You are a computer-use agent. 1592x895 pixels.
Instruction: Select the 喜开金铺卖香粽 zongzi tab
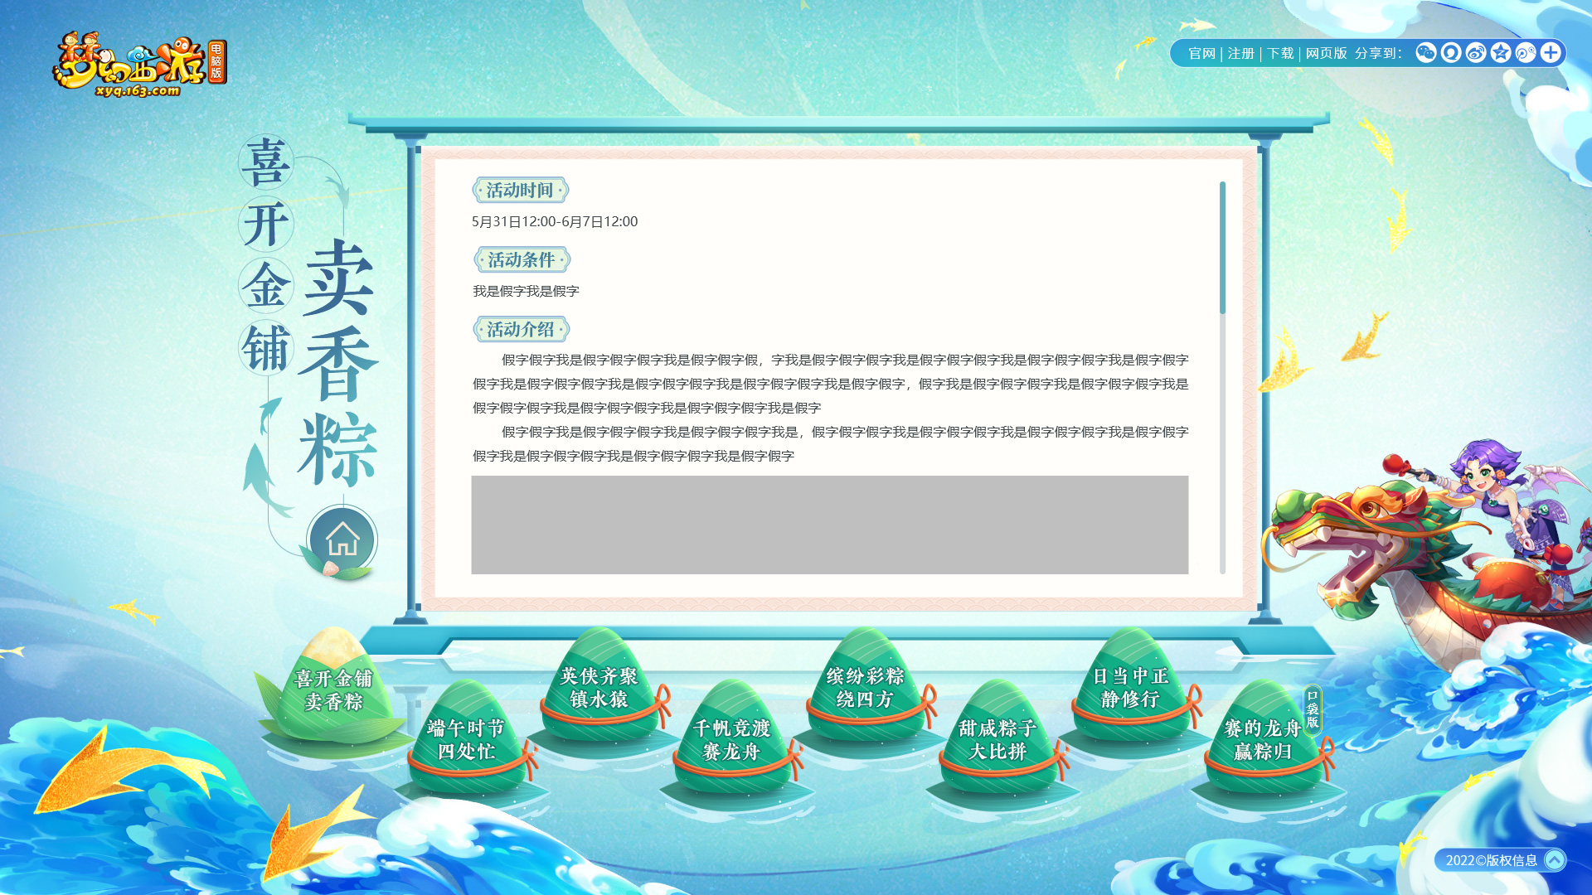point(333,689)
